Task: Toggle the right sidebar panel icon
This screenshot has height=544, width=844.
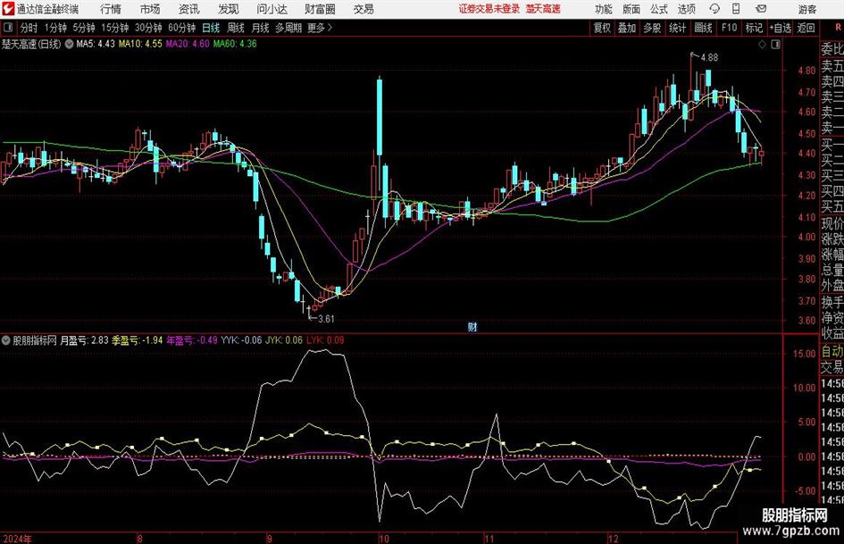Action: tap(775, 45)
